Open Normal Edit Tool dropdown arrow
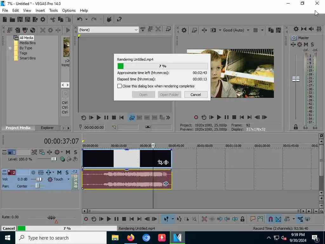The height and width of the screenshot is (244, 325). (x=172, y=219)
